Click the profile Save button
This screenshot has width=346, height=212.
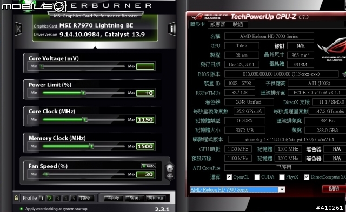pyautogui.click(x=85, y=198)
